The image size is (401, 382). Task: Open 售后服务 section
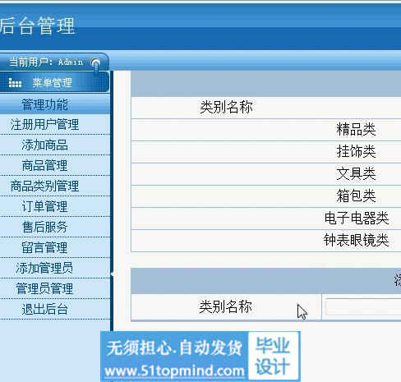[44, 228]
